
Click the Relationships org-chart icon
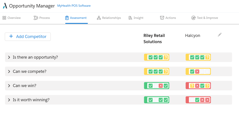coord(99,18)
